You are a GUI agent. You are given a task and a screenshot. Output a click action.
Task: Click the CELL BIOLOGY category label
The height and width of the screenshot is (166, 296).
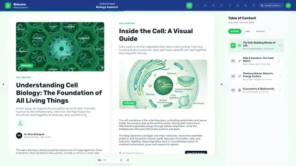click(24, 77)
